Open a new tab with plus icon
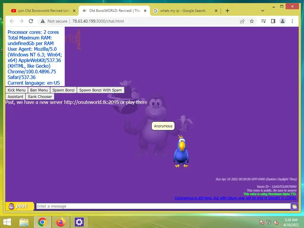The image size is (304, 228). [227, 11]
